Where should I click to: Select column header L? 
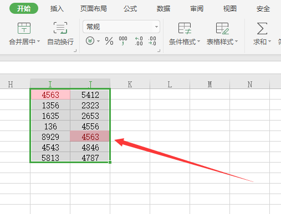pyautogui.click(x=170, y=84)
